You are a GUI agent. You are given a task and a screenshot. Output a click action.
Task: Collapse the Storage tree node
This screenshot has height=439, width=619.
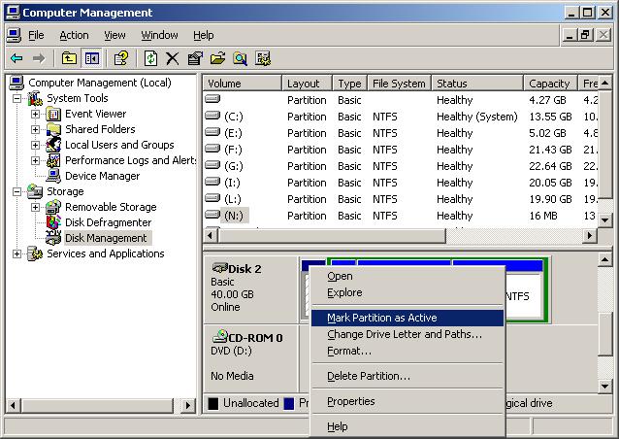pos(16,191)
